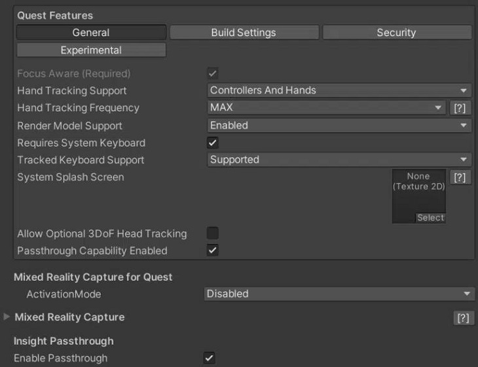Screen dimensions: 478x367
Task: Click Select on splash screen texture
Action: [430, 218]
